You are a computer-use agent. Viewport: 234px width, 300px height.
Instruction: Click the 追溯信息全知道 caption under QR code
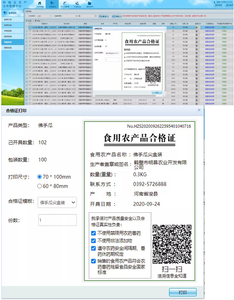pyautogui.click(x=172, y=276)
